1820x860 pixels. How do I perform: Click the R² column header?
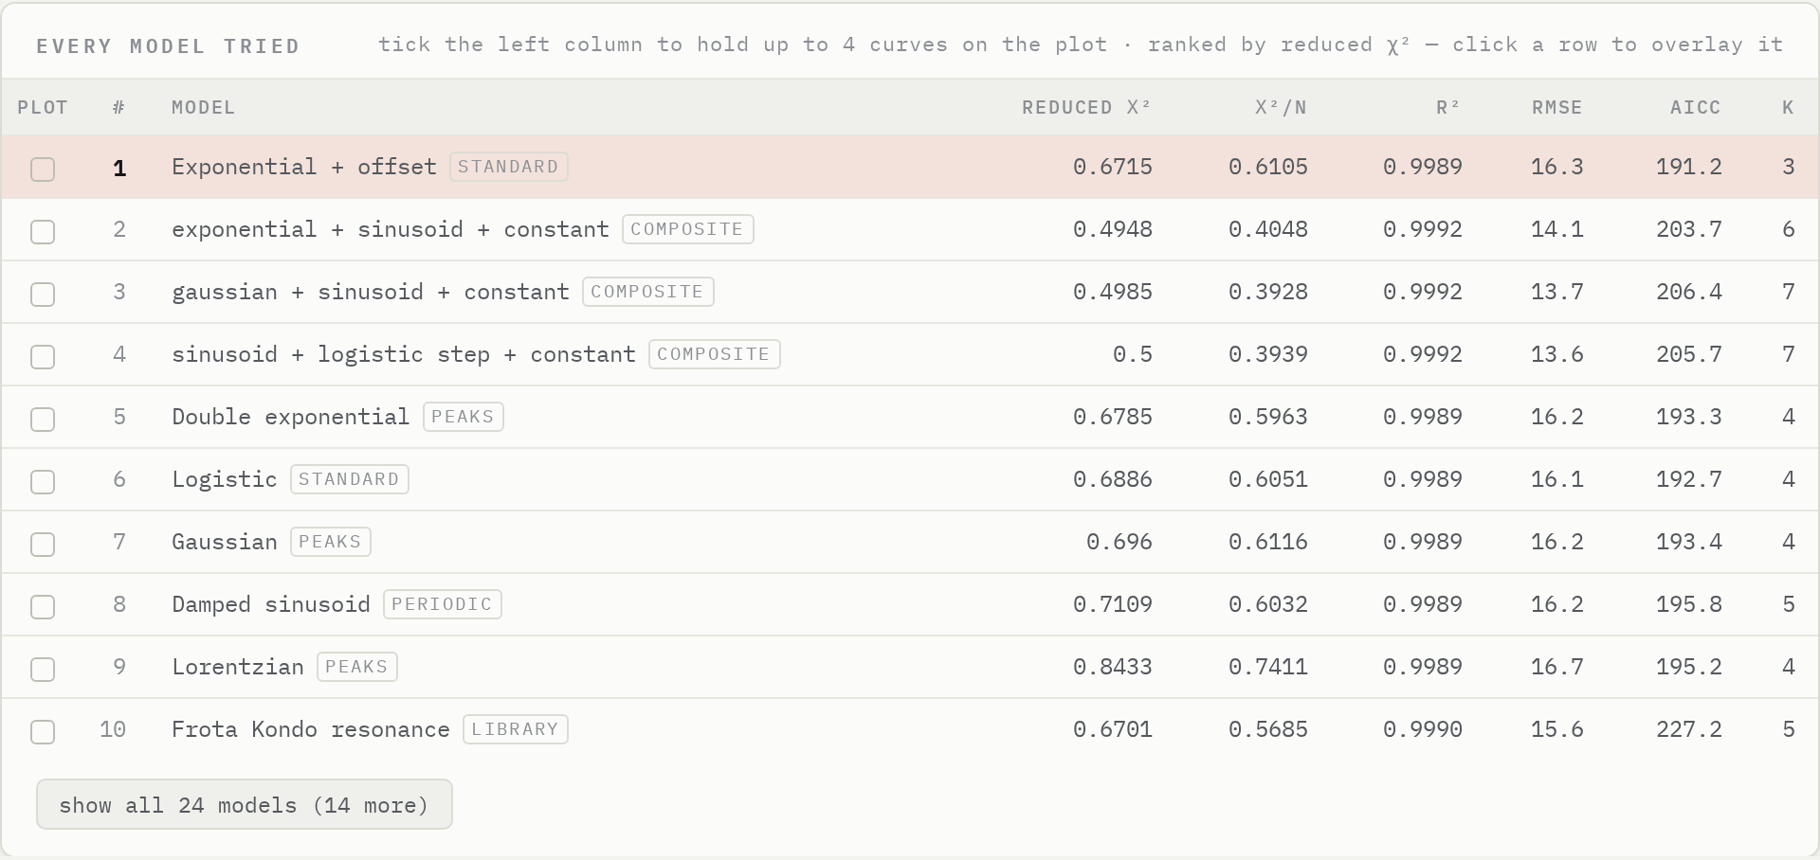click(1448, 108)
